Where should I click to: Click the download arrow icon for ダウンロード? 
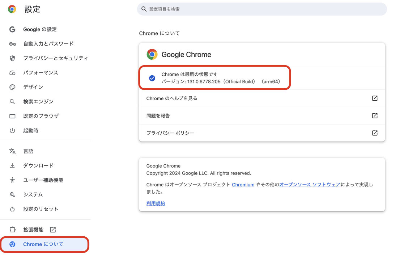[12, 165]
